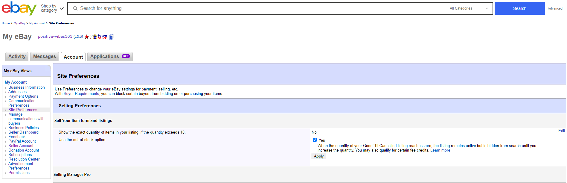This screenshot has height=183, width=567.
Task: Open Addresses in sidebar
Action: (x=17, y=92)
